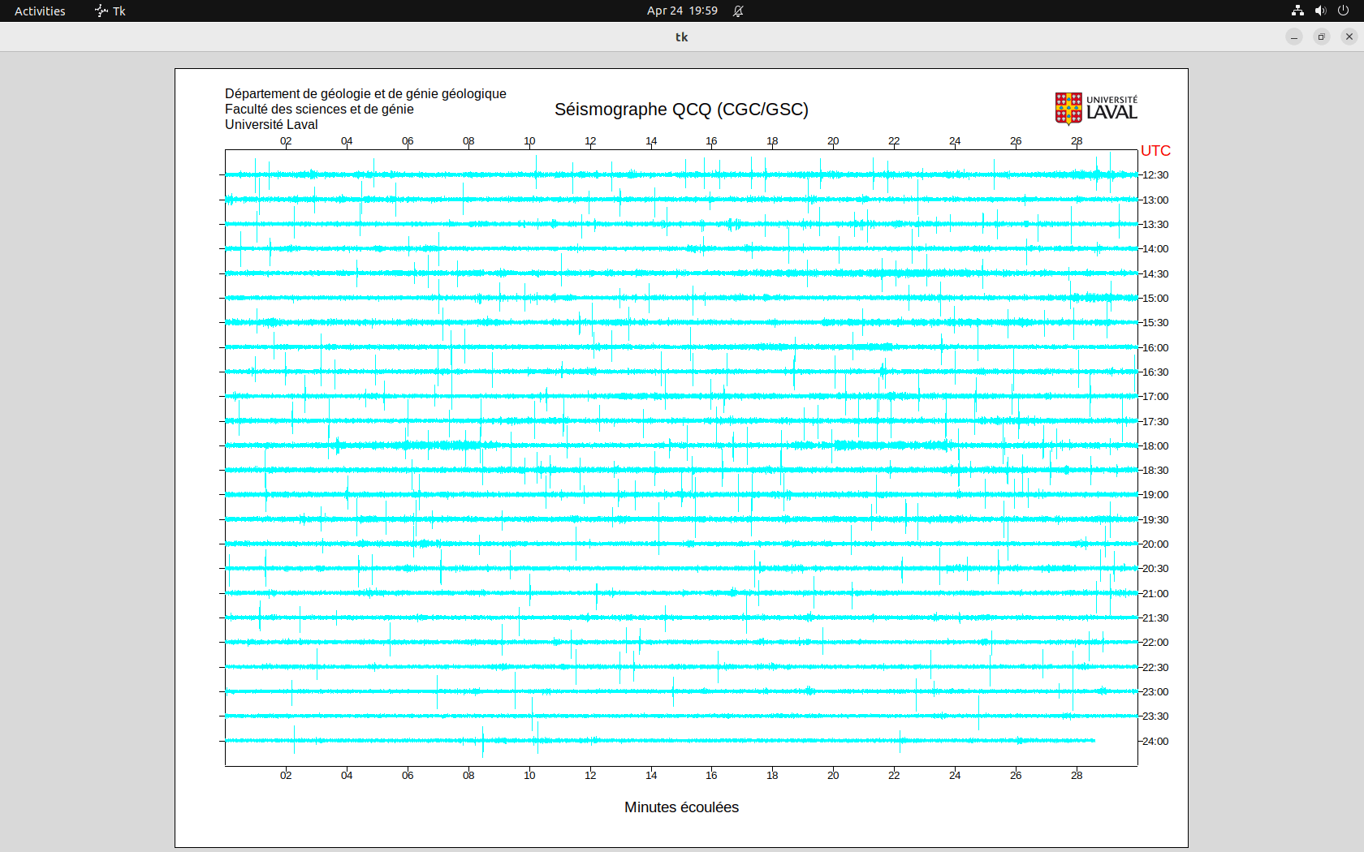The height and width of the screenshot is (852, 1364).
Task: Click the 20:00 UTC time label
Action: click(x=1155, y=544)
